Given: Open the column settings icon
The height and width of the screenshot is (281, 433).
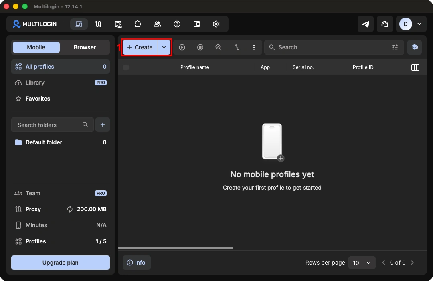Looking at the screenshot, I should (x=415, y=67).
